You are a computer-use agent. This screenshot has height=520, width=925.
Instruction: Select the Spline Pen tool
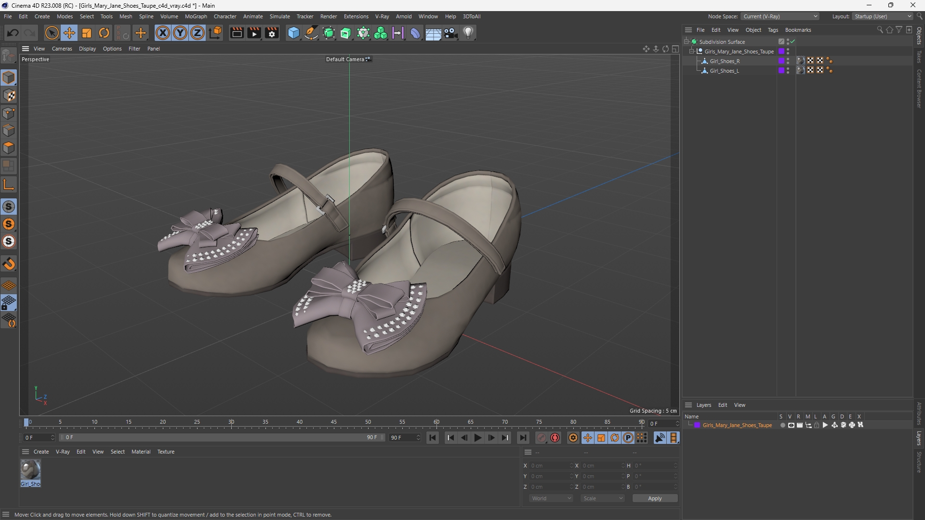(x=311, y=33)
